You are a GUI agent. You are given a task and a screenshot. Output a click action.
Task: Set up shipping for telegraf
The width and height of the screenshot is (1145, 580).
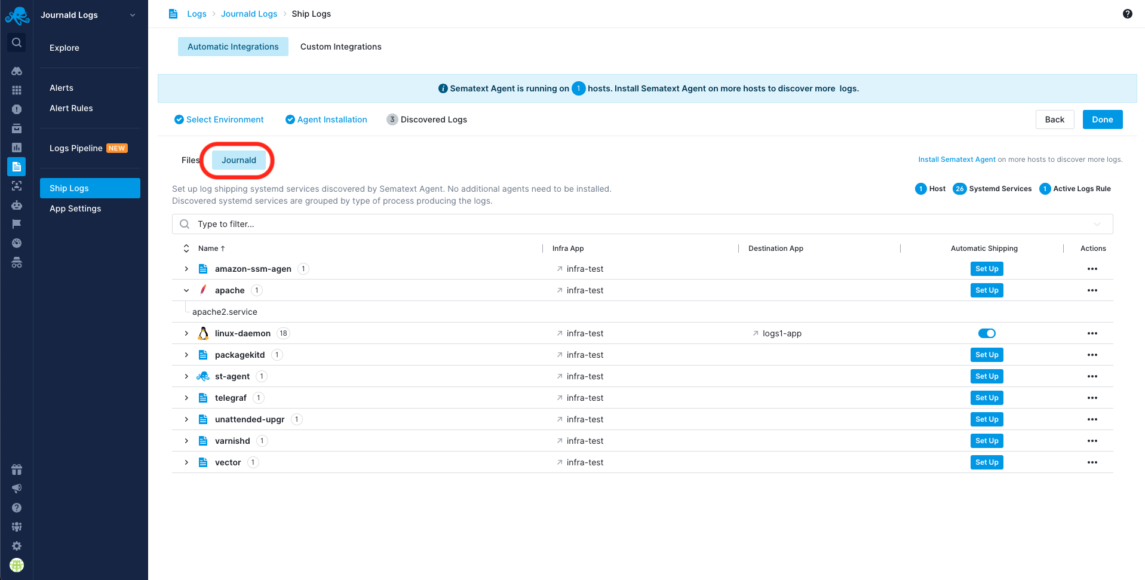[x=987, y=398]
